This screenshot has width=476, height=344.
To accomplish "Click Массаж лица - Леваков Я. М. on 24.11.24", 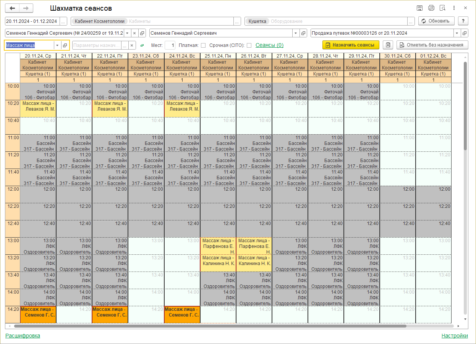I will (182, 109).
